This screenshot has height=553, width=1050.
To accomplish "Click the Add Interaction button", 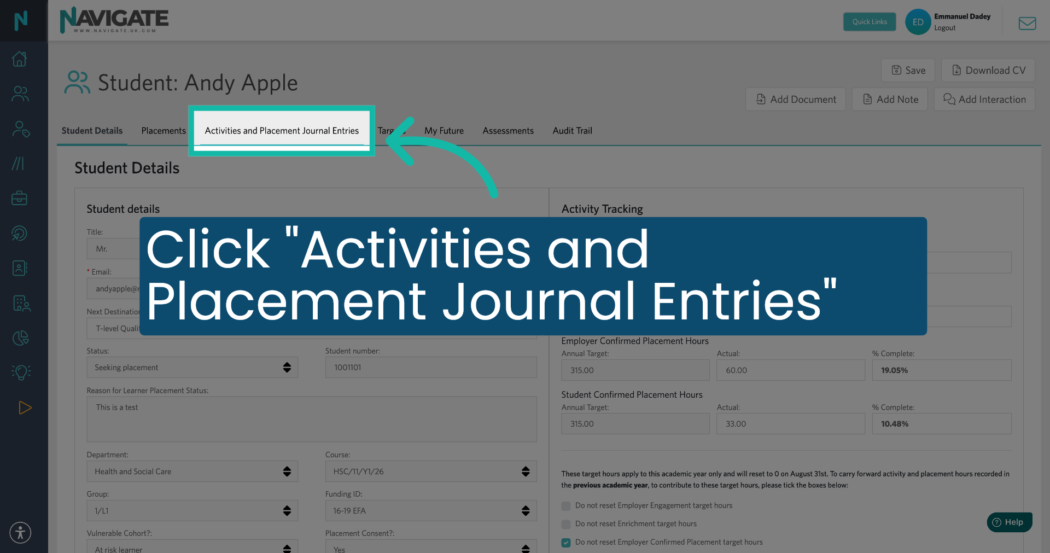I will pos(984,99).
